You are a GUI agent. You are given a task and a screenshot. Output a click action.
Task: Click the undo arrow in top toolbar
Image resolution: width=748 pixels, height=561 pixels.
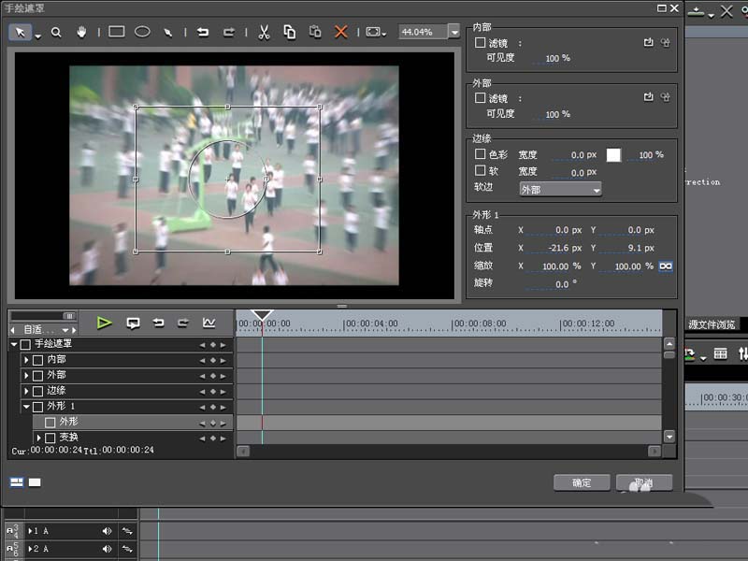(x=203, y=32)
